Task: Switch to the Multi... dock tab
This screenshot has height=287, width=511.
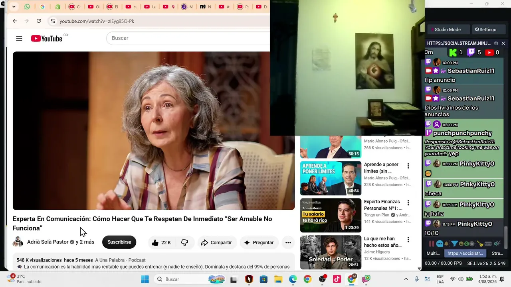Action: coord(433,253)
